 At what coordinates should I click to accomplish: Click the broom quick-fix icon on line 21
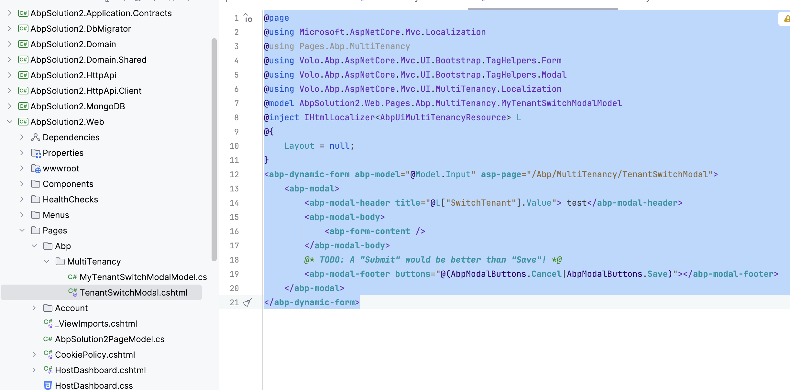coord(247,302)
